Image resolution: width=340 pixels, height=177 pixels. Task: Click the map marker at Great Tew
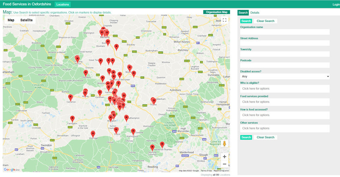point(101,62)
